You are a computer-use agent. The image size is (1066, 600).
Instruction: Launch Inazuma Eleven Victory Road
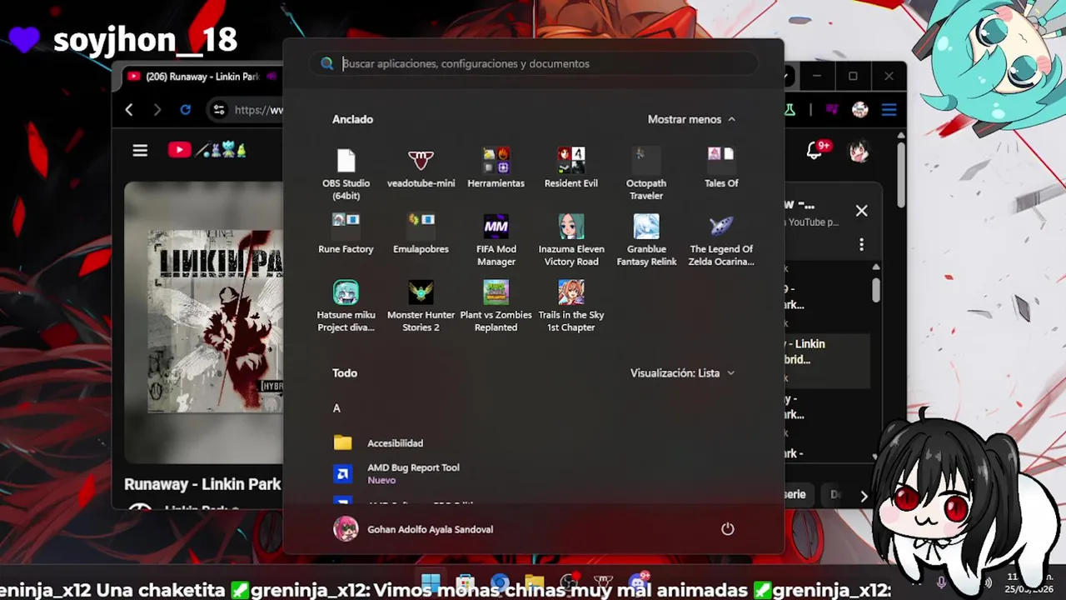tap(570, 240)
